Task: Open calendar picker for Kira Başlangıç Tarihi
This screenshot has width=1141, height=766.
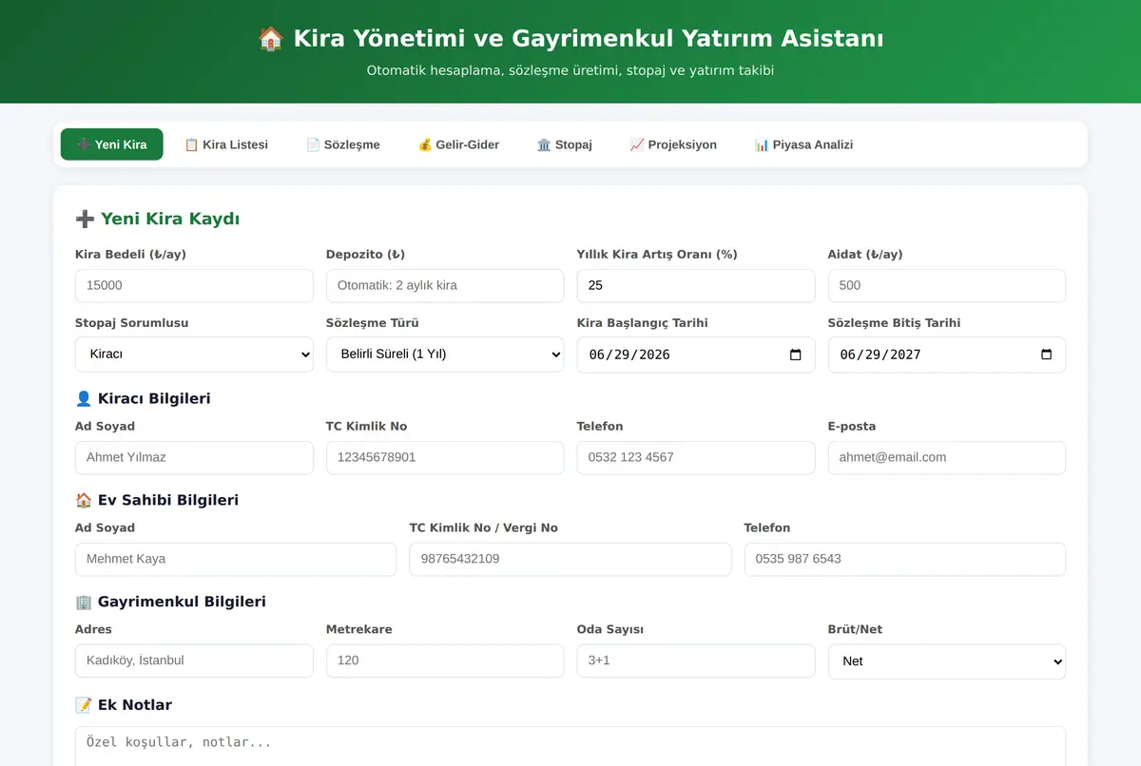Action: [x=796, y=354]
